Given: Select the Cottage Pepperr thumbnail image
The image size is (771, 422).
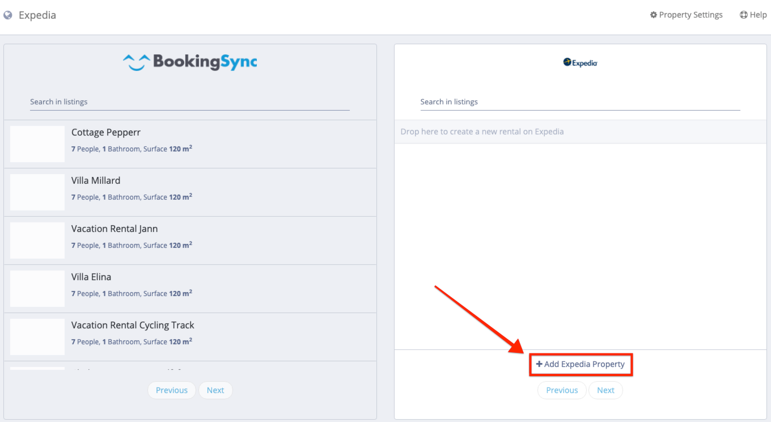Looking at the screenshot, I should coord(37,144).
